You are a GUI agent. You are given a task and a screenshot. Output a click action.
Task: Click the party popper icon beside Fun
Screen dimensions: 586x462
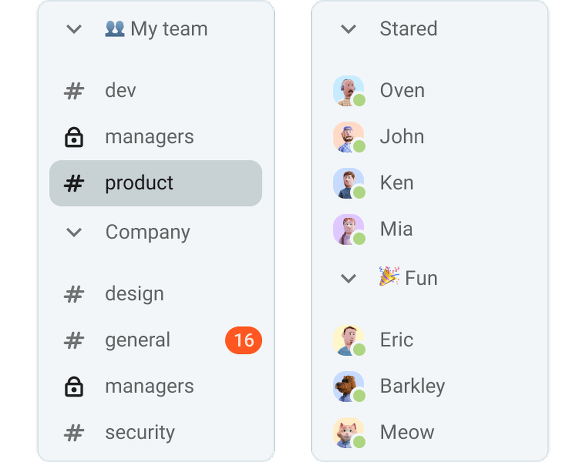(x=389, y=277)
